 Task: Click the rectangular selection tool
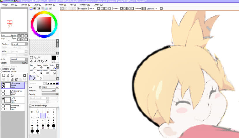[31, 57]
